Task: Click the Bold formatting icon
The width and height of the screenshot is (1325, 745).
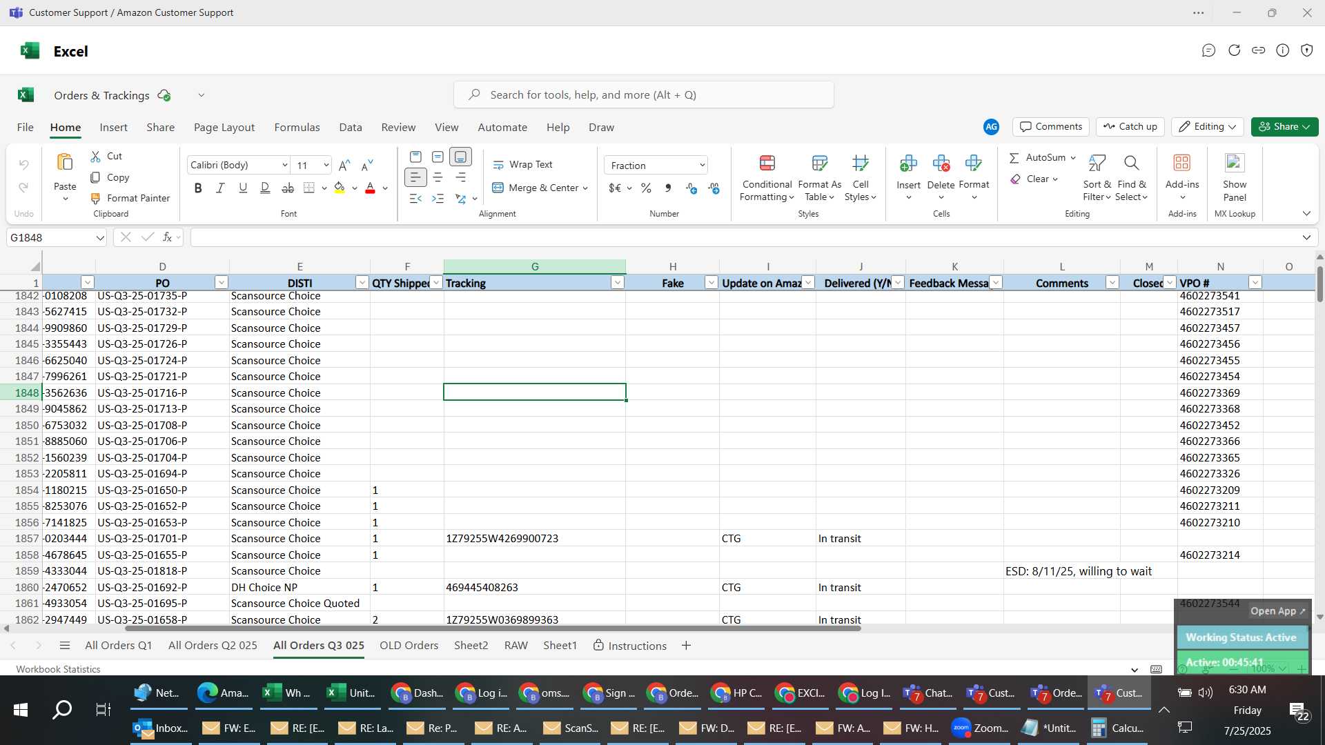Action: [x=198, y=188]
